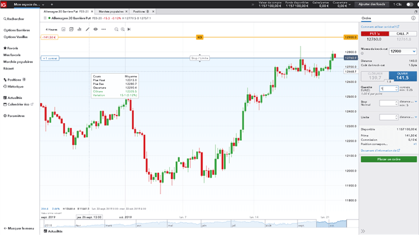The image size is (419, 235).
Task: Select the line drawing tool
Action: point(88,30)
